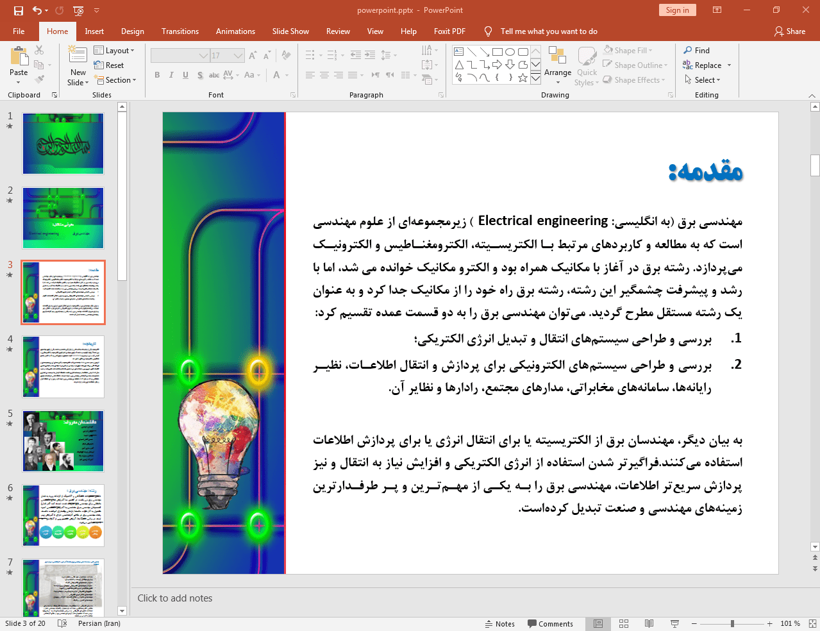Screen dimensions: 820x631
Task: Open Arrange options
Action: click(557, 66)
